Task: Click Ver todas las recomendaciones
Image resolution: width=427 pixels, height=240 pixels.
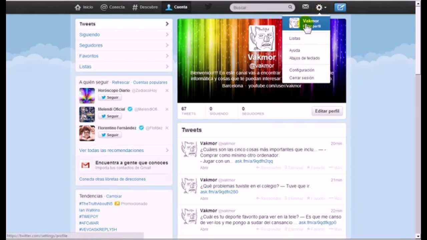Action: pyautogui.click(x=111, y=150)
